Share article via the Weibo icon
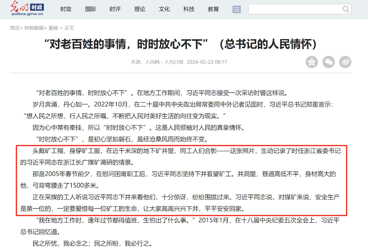 point(345,62)
